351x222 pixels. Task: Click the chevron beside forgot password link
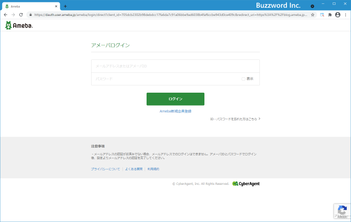click(259, 119)
